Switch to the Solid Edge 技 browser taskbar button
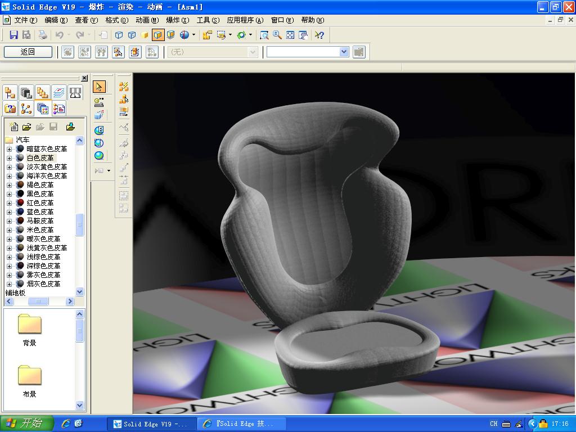 point(242,424)
